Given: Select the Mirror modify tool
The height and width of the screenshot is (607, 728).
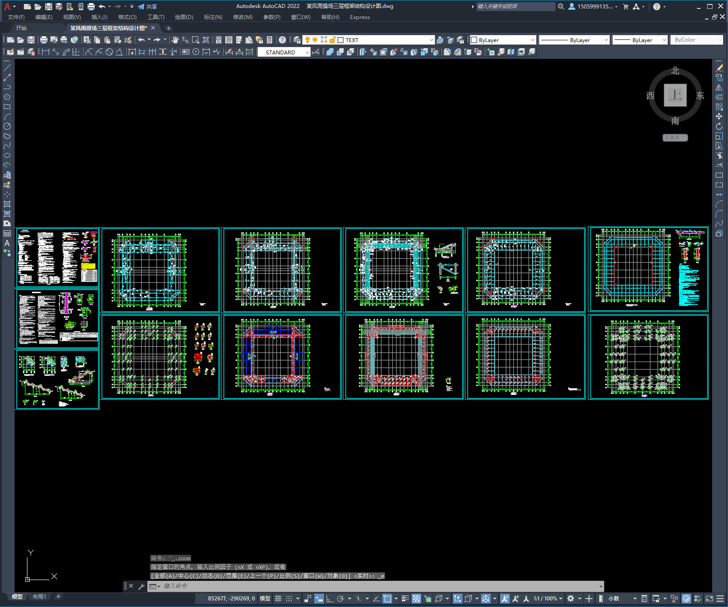Looking at the screenshot, I should tap(719, 87).
